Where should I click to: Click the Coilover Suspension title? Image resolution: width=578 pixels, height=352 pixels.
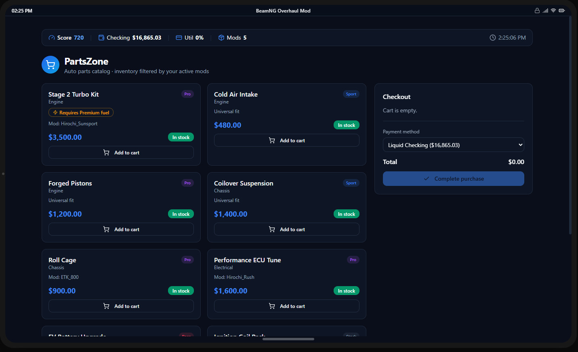click(x=244, y=183)
